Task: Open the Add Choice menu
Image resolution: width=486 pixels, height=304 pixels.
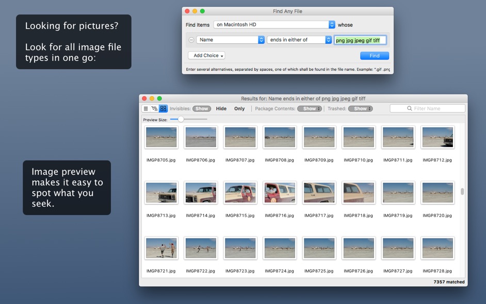Action: 206,55
